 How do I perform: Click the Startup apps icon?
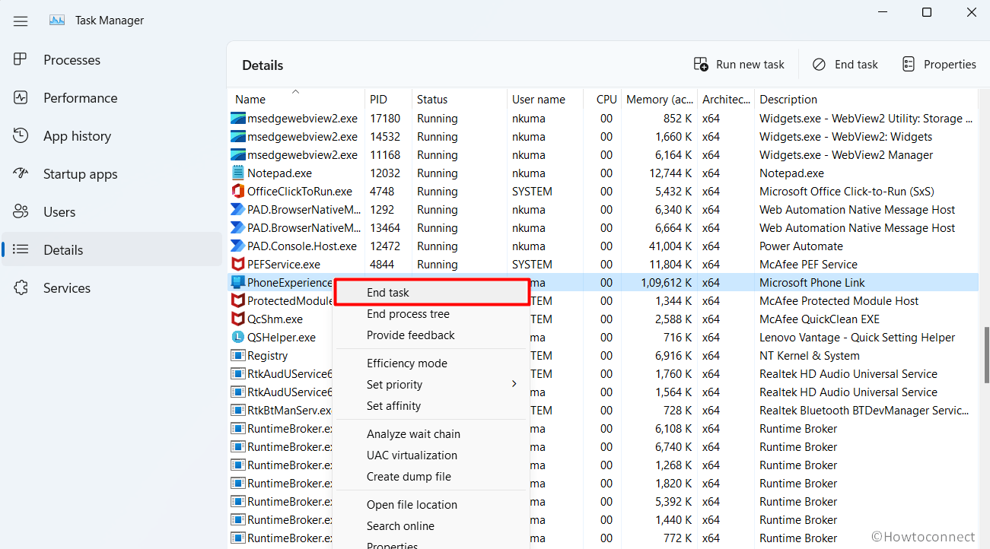coord(21,173)
